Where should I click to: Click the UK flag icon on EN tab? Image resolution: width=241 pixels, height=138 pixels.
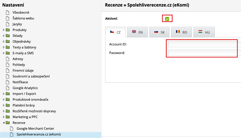134,32
